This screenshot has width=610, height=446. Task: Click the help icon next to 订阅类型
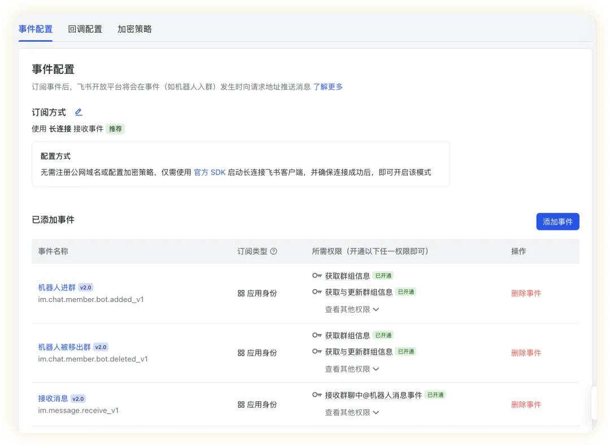coord(274,251)
